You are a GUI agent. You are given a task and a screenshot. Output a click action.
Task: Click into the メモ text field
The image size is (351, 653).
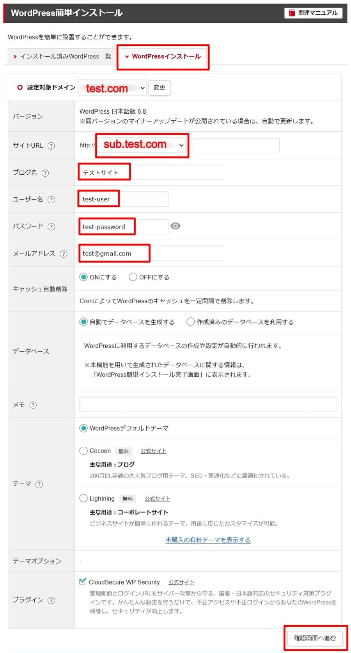[x=208, y=404]
